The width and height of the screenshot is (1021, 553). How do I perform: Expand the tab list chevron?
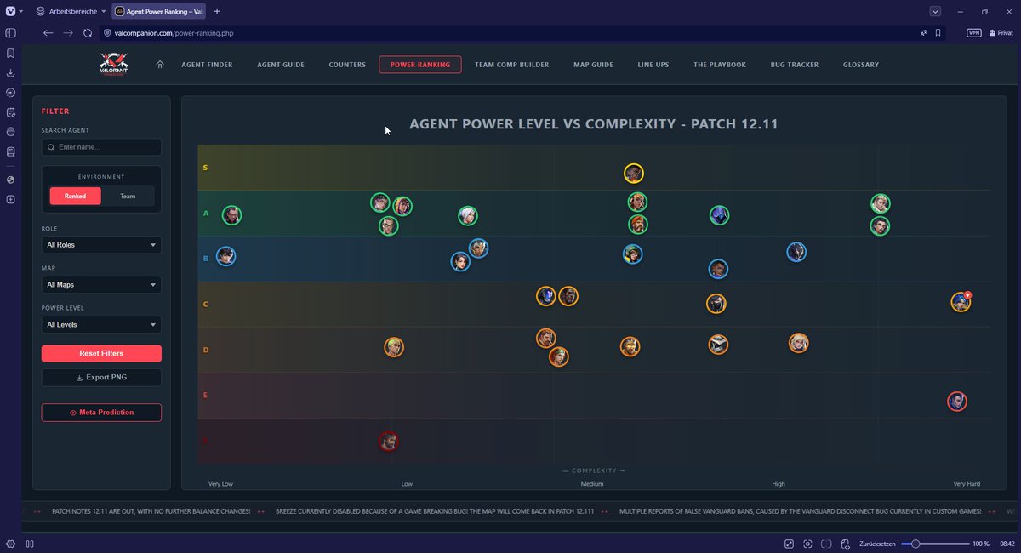935,12
